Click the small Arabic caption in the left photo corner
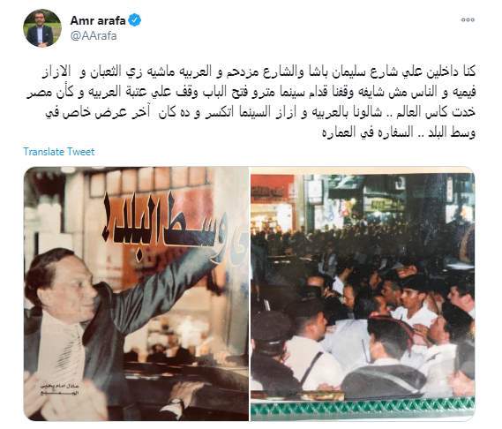Screen dimensions: 502x429 [x=59, y=389]
